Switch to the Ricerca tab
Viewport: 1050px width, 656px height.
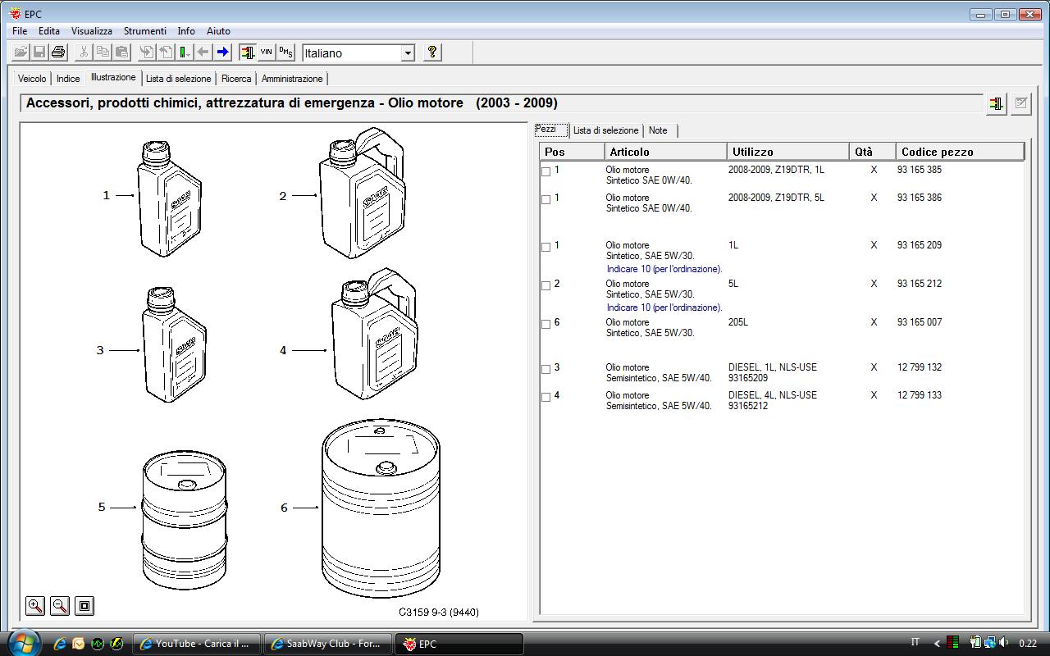[236, 79]
